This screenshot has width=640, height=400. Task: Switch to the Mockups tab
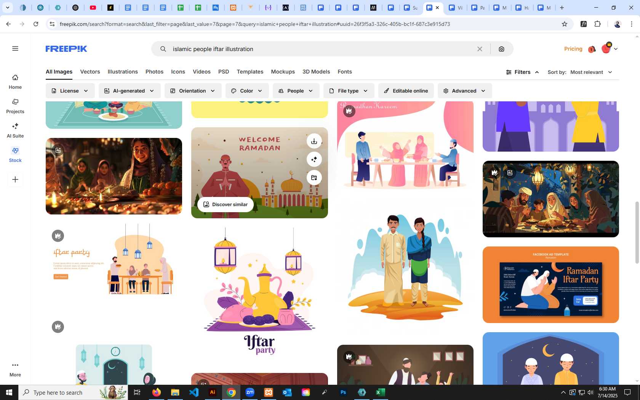pos(283,72)
